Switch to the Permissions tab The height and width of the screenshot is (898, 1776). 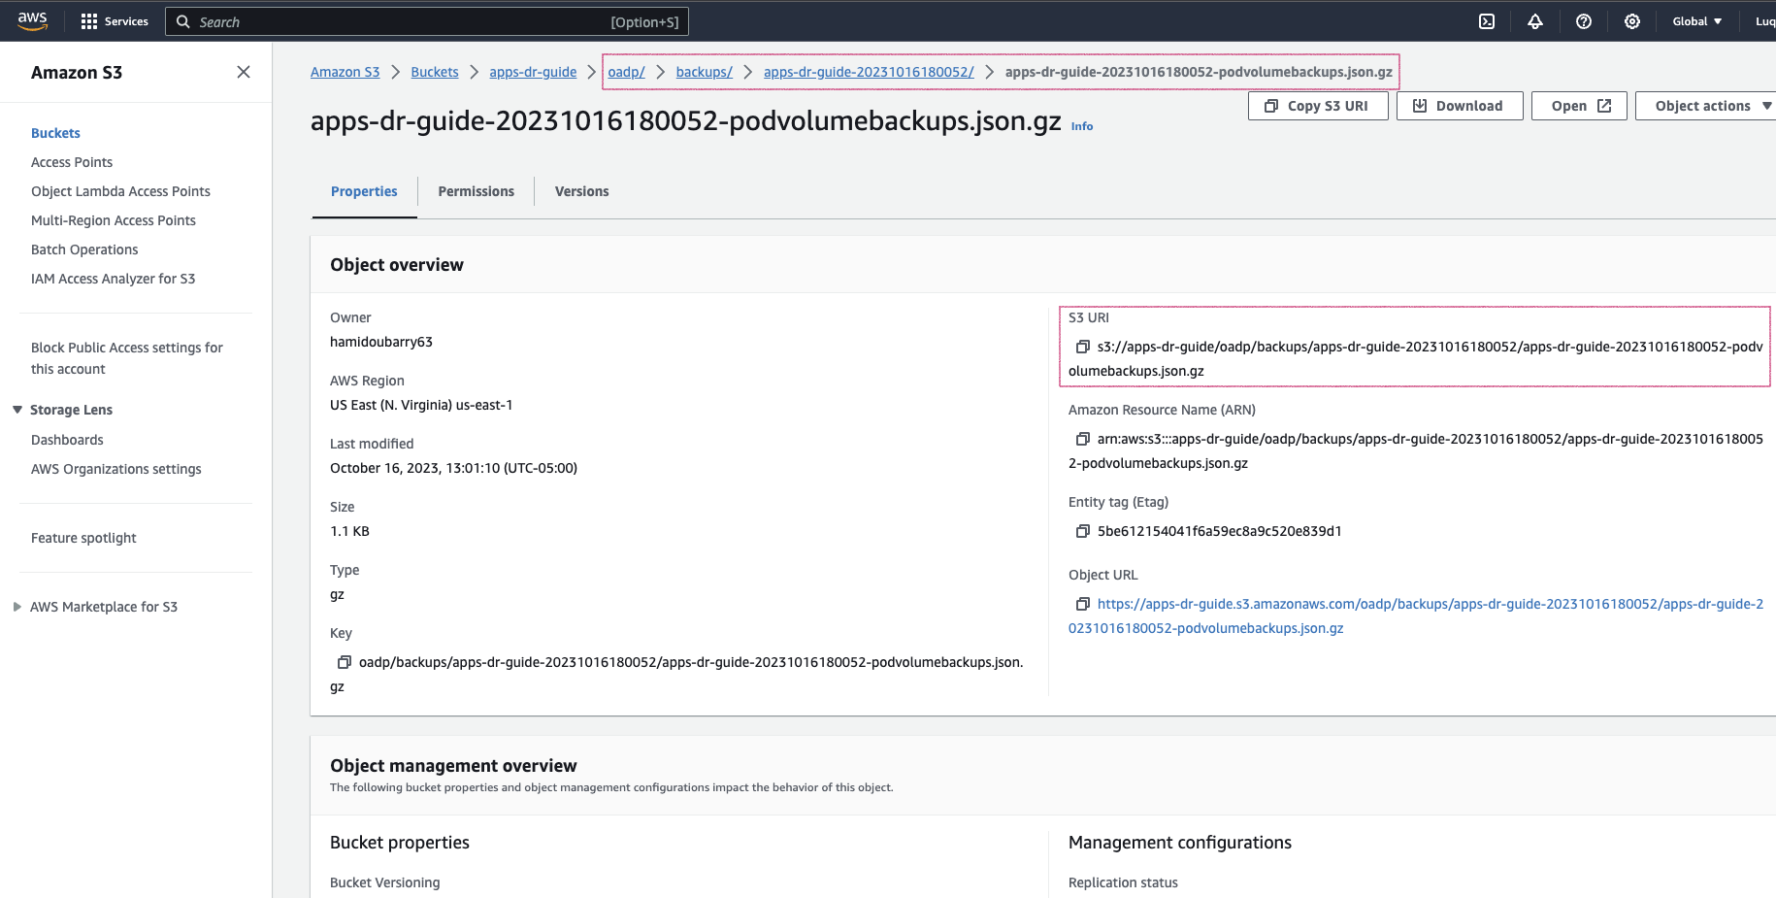(x=476, y=191)
